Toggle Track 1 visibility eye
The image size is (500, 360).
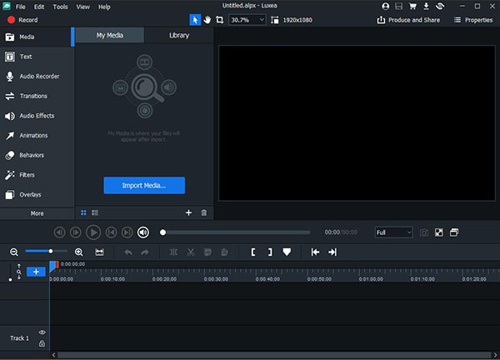click(42, 332)
